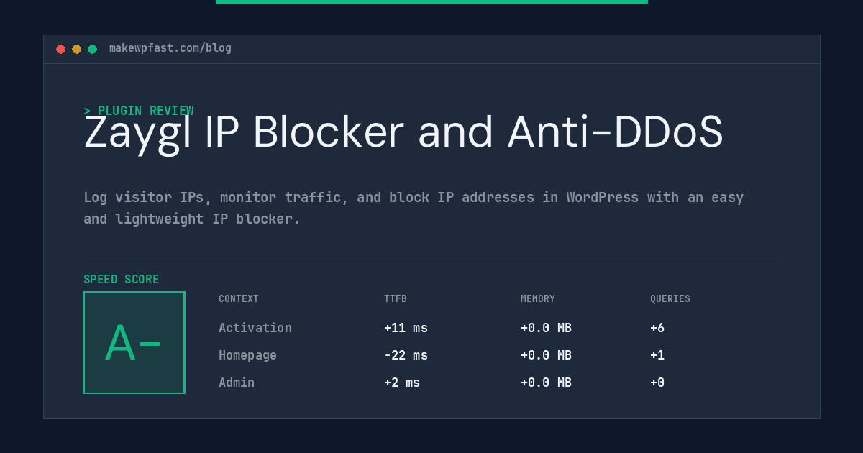Click the makewpfast.com/blog address text
The width and height of the screenshot is (863, 453).
point(170,48)
